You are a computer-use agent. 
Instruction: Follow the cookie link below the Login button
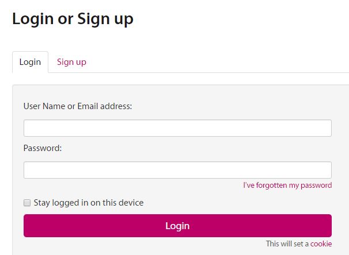pyautogui.click(x=321, y=244)
